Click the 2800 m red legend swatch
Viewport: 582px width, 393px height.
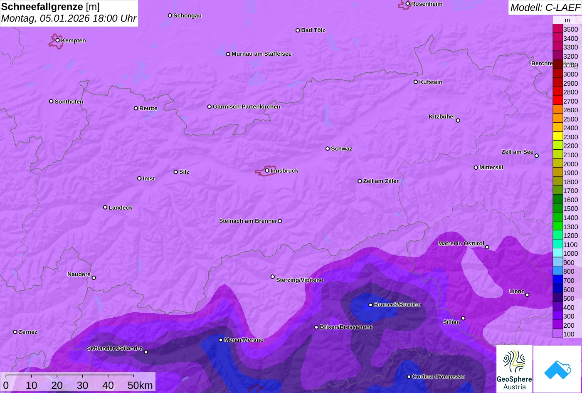557,92
